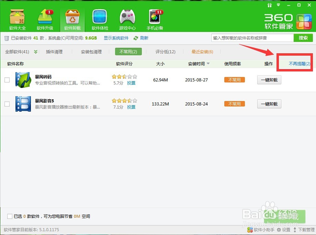Click the 不常用 tag for 暴风影音5
316x235 pixels.
[234, 104]
